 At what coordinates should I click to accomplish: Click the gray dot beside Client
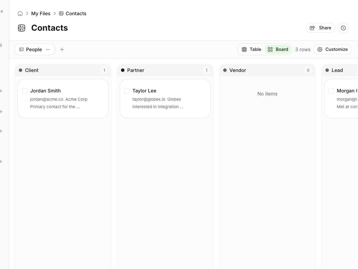coord(20,70)
